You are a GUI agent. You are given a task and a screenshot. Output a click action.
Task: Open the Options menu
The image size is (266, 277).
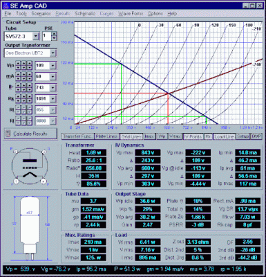point(155,14)
